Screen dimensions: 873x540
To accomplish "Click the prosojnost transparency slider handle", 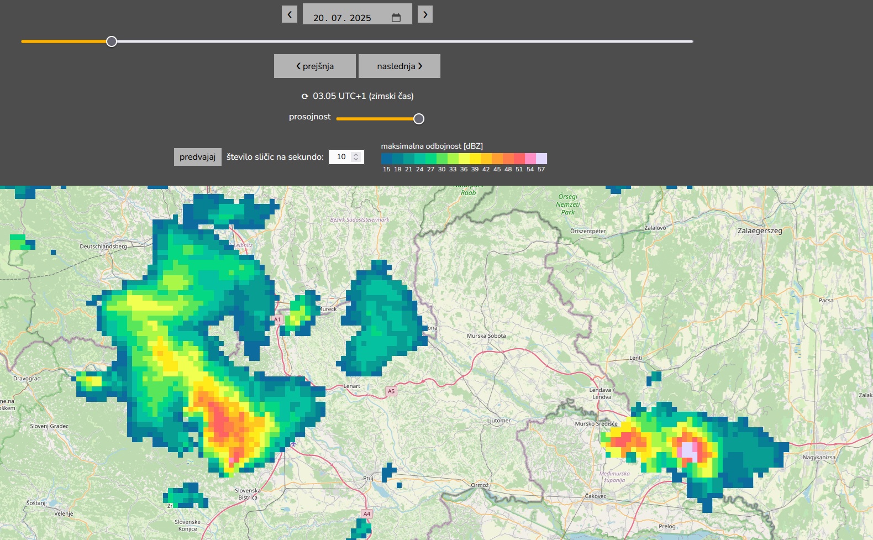I will coord(419,119).
